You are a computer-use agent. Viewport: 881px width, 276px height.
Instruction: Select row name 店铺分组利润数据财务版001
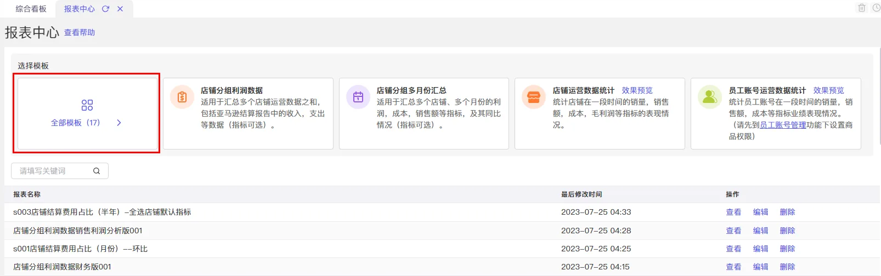point(62,267)
